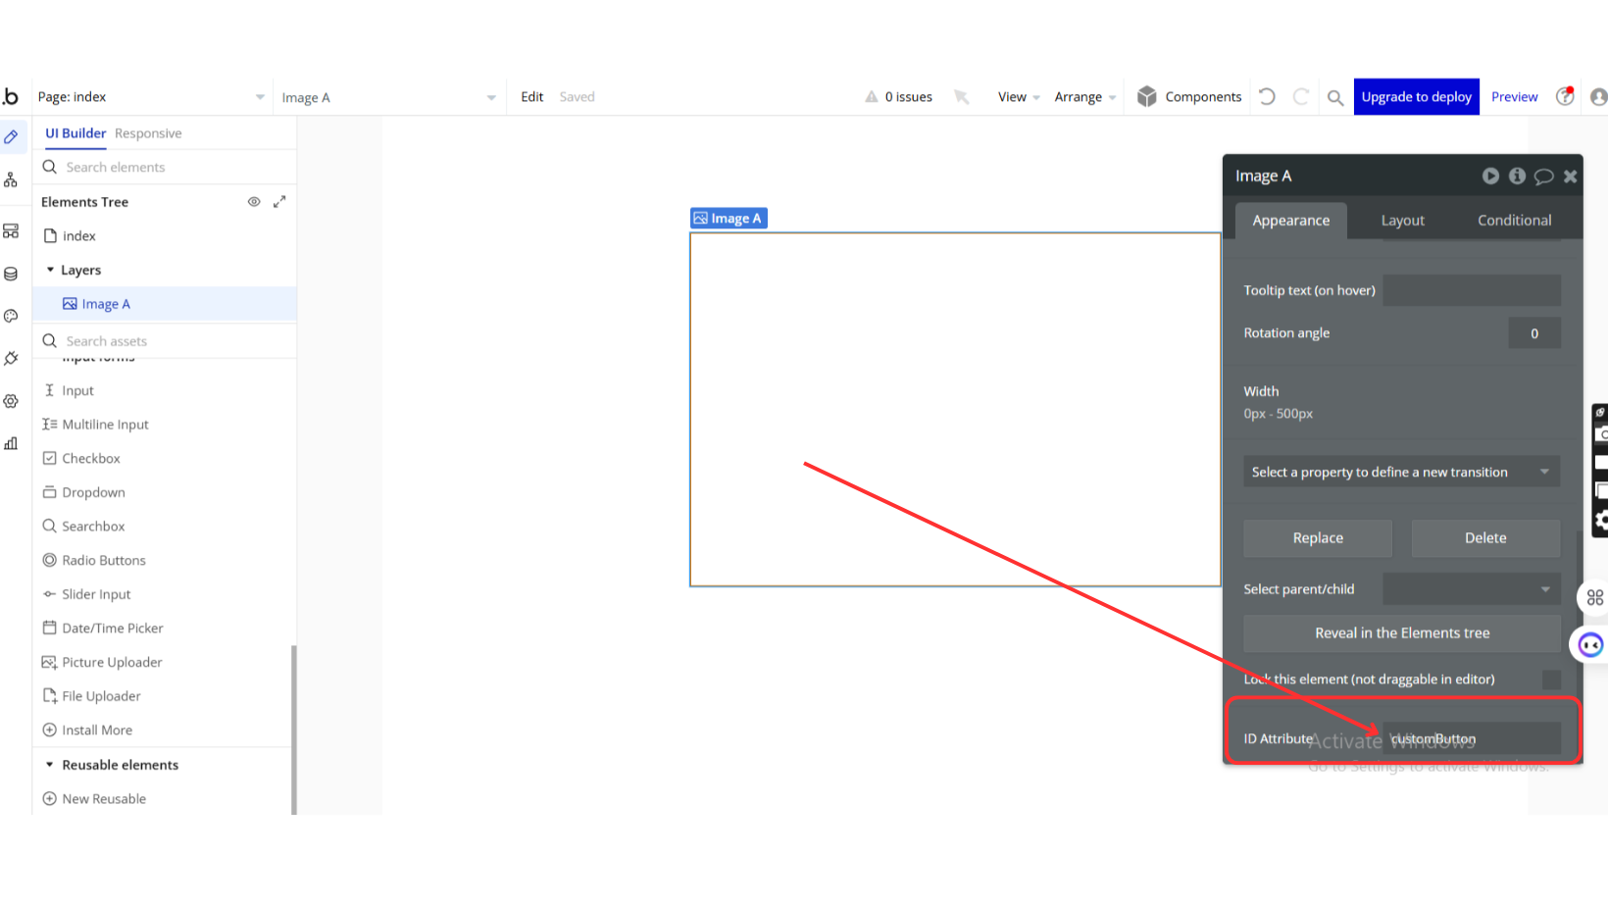The image size is (1608, 906).
Task: Click the issues warning triangle icon
Action: tap(872, 97)
